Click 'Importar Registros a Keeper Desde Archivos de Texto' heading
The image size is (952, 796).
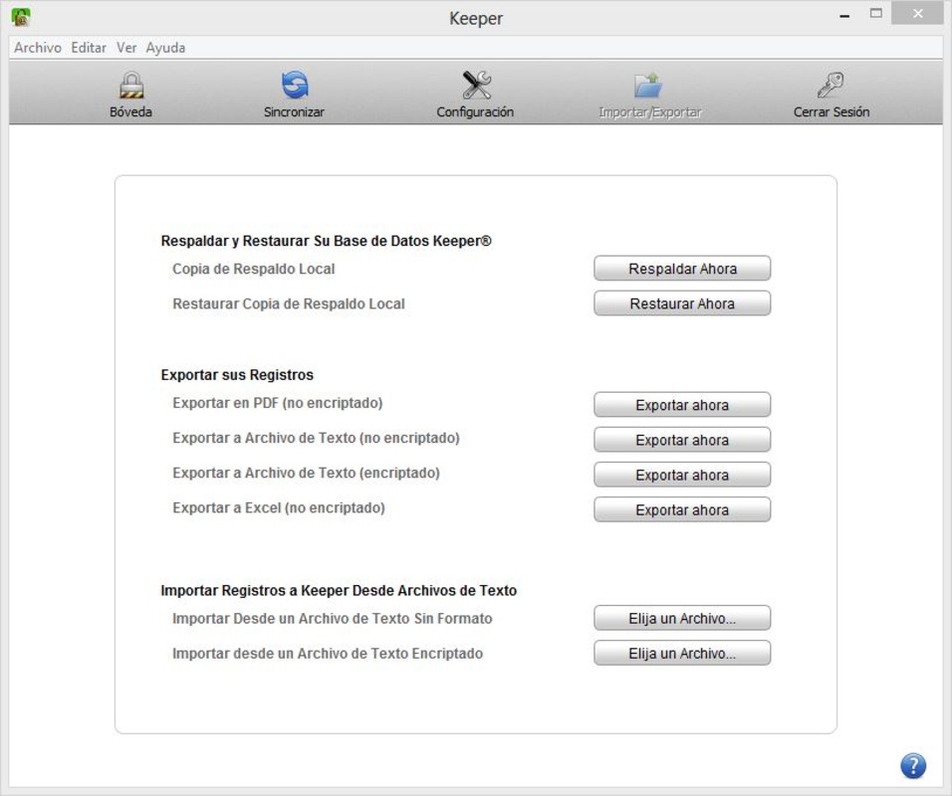click(x=339, y=591)
